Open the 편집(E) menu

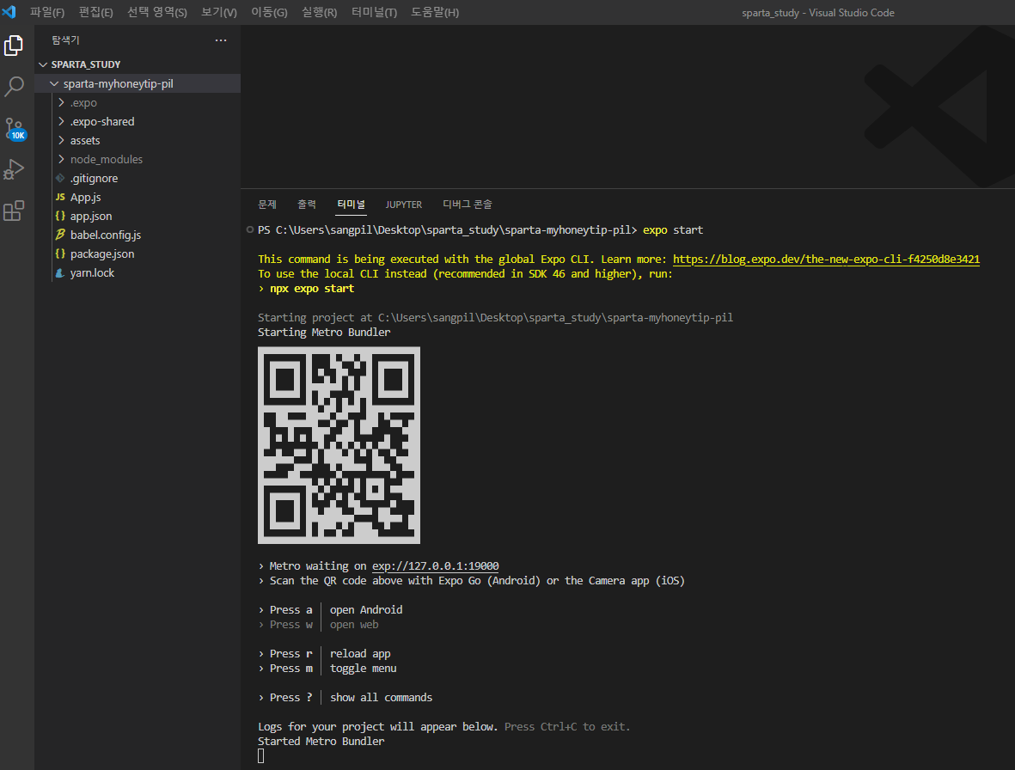pos(95,12)
